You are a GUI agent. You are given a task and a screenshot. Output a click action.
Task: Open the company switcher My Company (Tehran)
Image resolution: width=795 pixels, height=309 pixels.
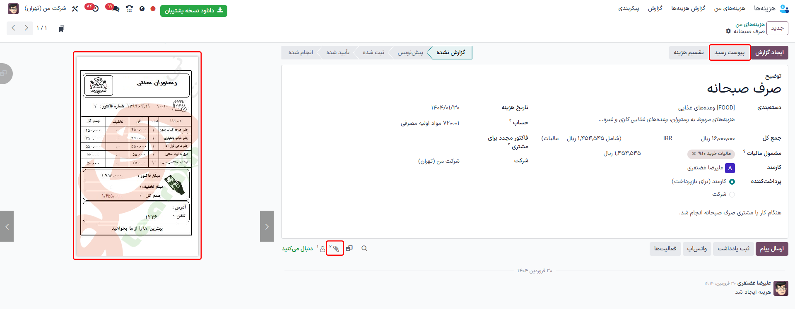(45, 9)
